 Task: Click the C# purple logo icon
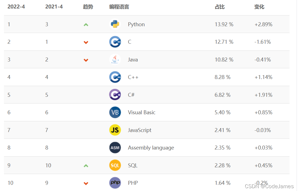pos(115,95)
